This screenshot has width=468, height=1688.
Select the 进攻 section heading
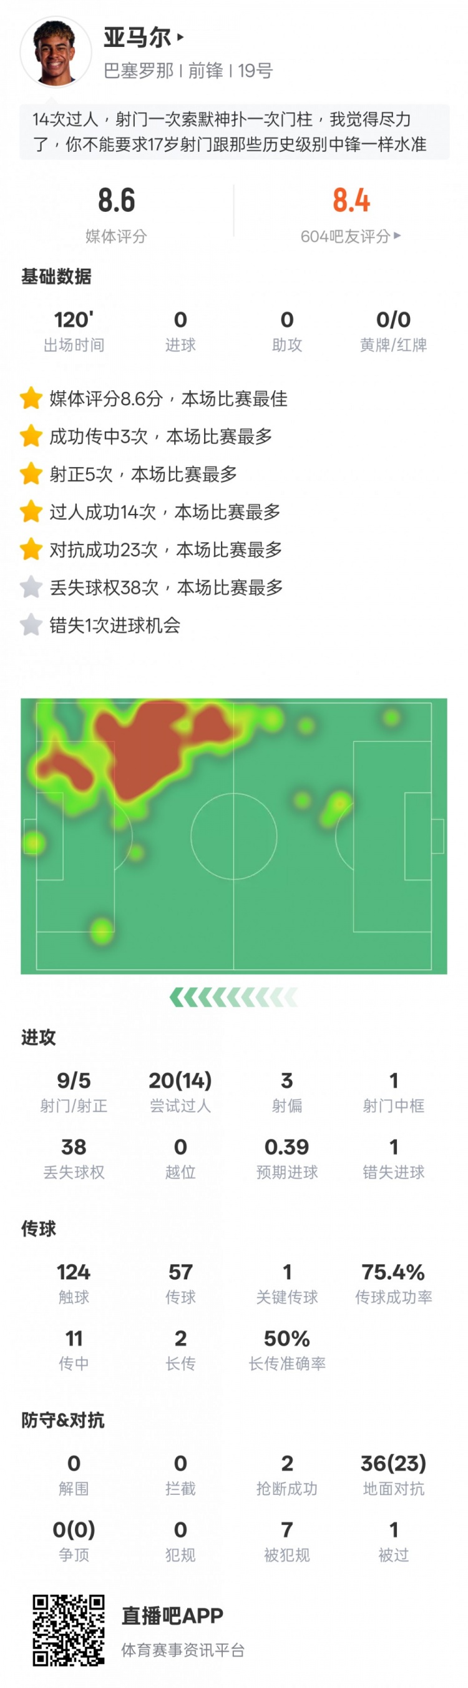tap(39, 1037)
